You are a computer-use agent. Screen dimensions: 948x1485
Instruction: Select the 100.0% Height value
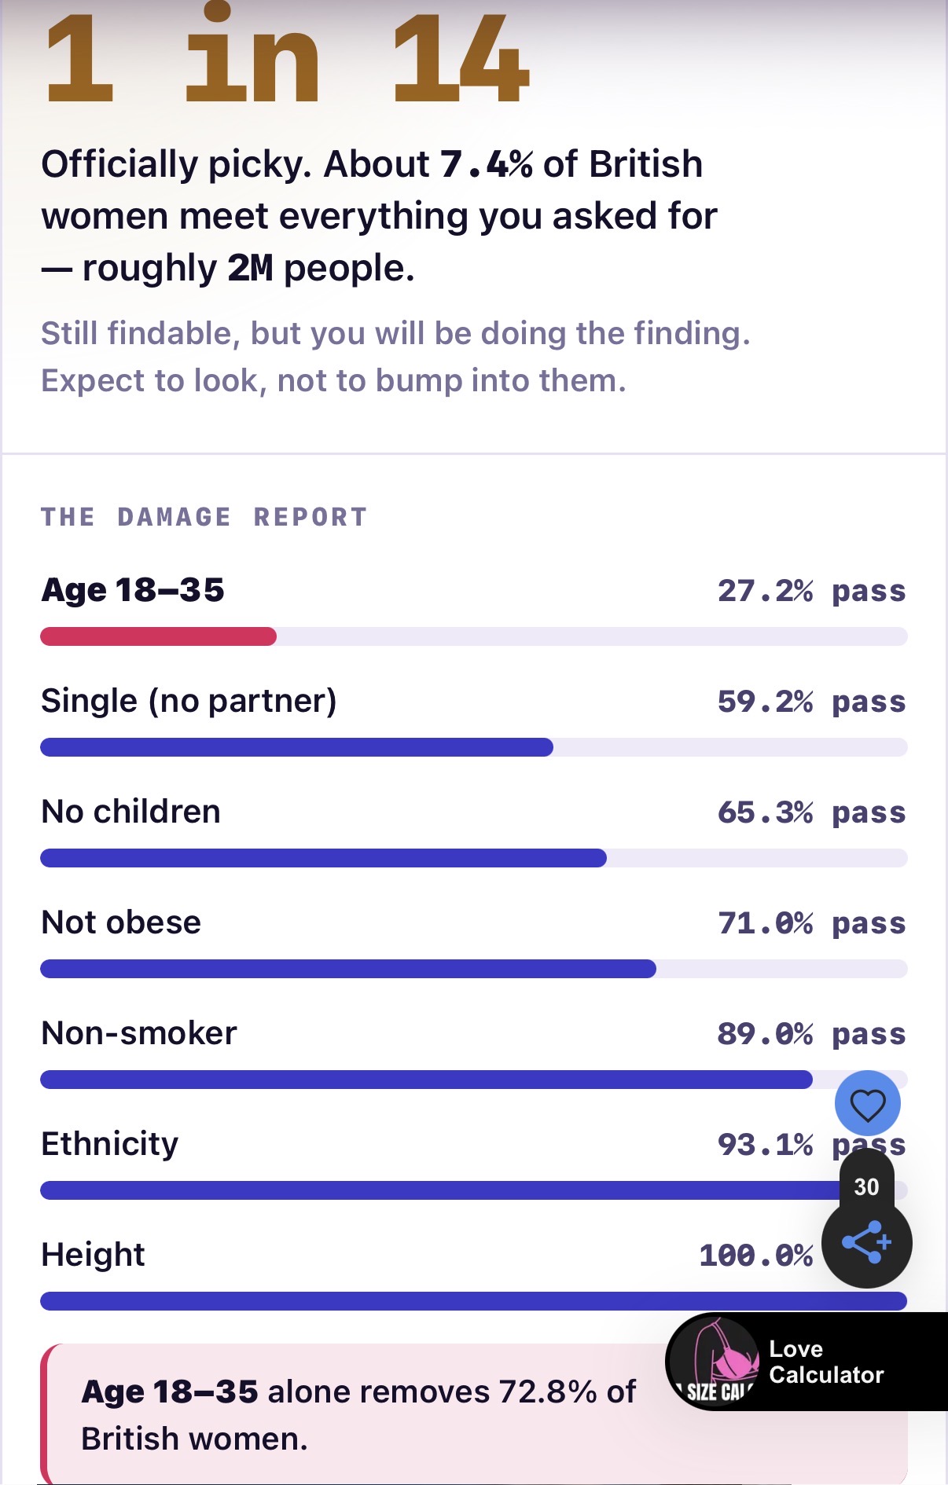coord(756,1256)
